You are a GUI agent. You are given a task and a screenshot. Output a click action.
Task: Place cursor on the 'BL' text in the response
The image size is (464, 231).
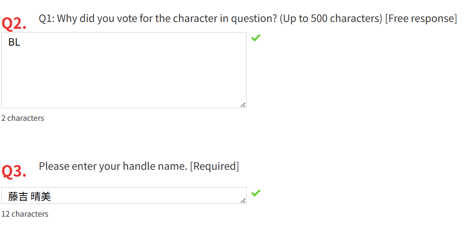click(14, 42)
